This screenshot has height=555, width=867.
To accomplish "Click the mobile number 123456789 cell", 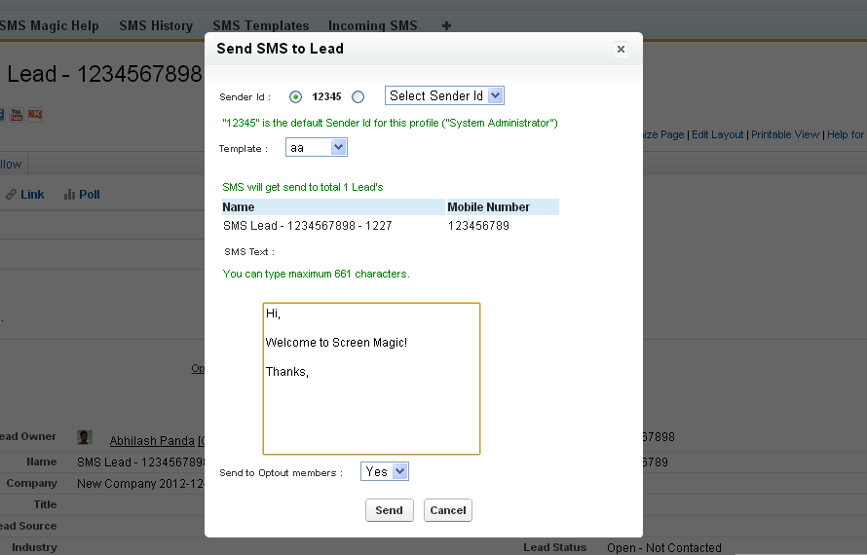I will pyautogui.click(x=478, y=226).
